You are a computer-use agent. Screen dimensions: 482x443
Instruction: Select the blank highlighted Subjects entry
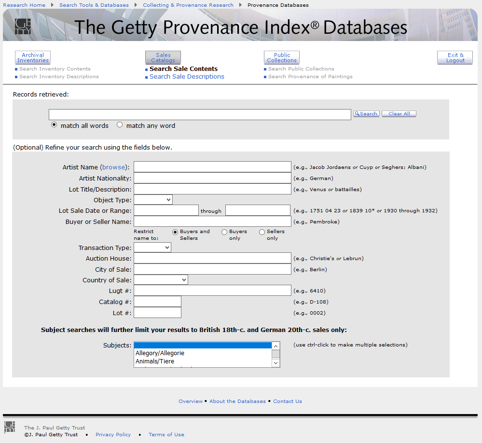point(203,345)
